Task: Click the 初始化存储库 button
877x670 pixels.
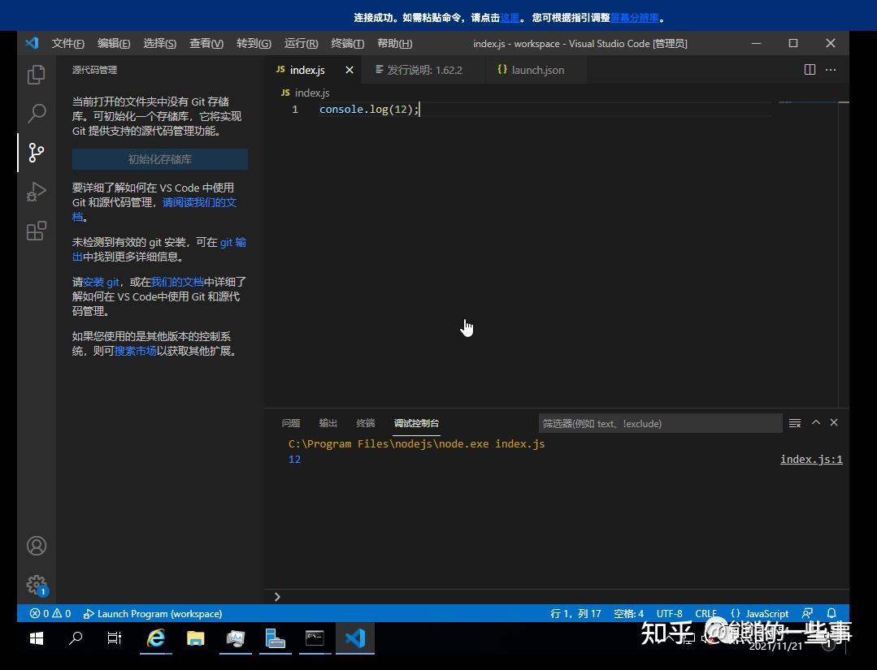Action: (159, 159)
